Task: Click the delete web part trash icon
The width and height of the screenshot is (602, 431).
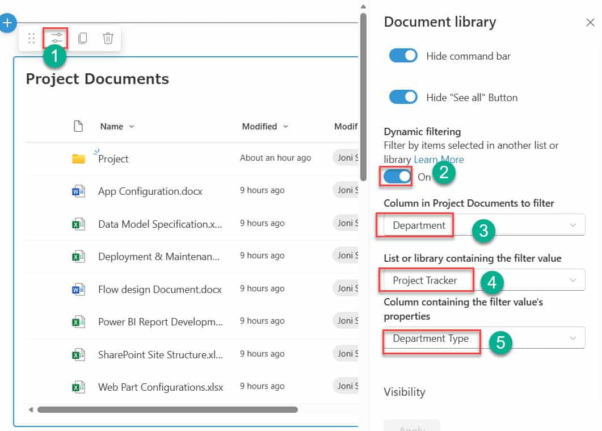Action: tap(107, 37)
